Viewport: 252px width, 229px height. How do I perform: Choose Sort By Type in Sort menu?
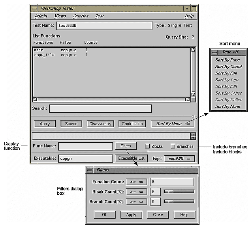coord(227,80)
